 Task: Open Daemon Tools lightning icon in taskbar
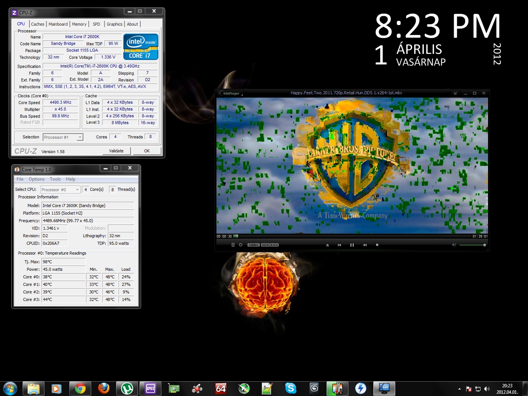[361, 388]
